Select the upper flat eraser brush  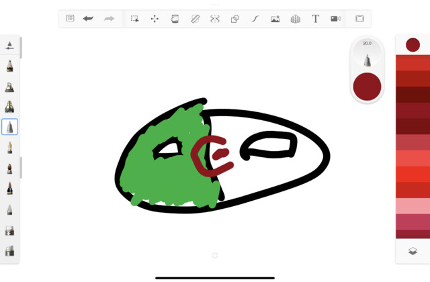tap(9, 231)
